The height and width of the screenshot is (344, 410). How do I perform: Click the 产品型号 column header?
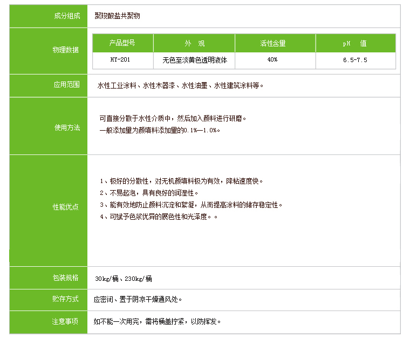pos(122,43)
